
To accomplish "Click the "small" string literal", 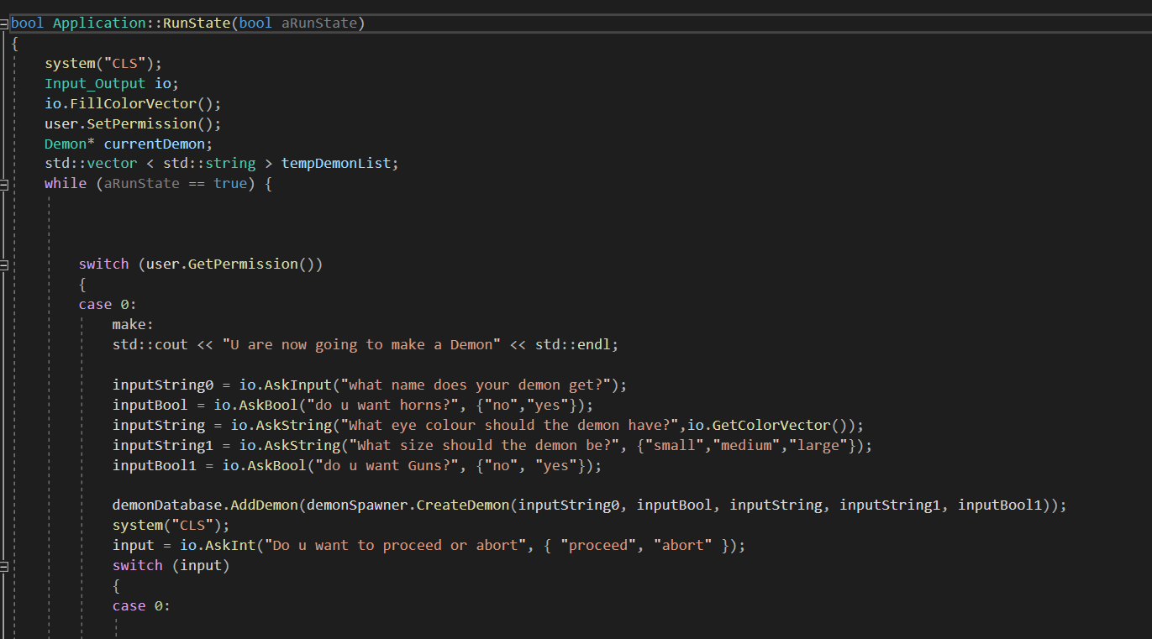I will [x=674, y=445].
